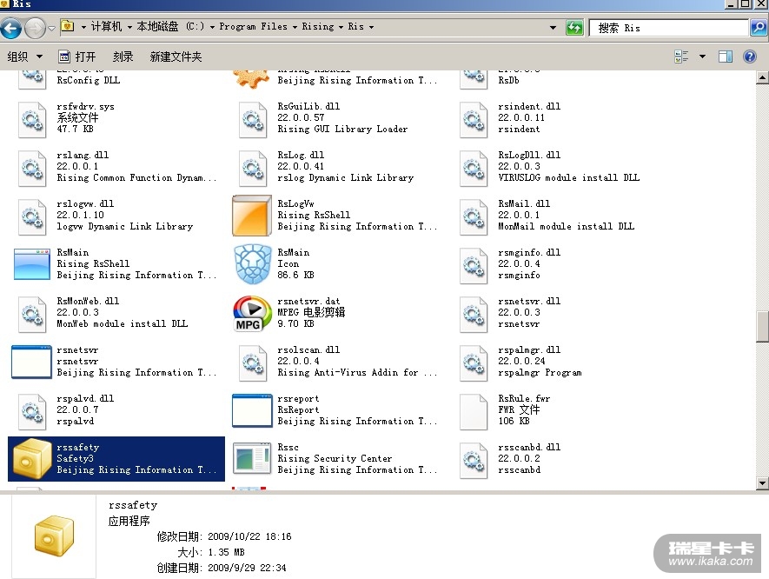Screen dimensions: 769x579
Task: Click the 大小 value 1.35 MB
Action: tap(226, 552)
